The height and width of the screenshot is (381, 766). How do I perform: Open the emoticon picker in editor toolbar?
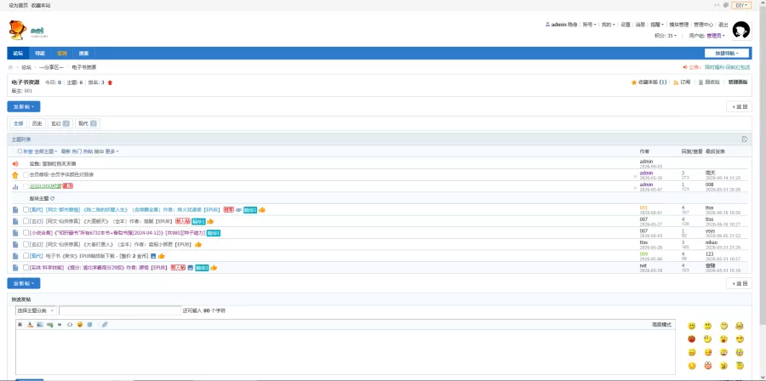pos(80,324)
